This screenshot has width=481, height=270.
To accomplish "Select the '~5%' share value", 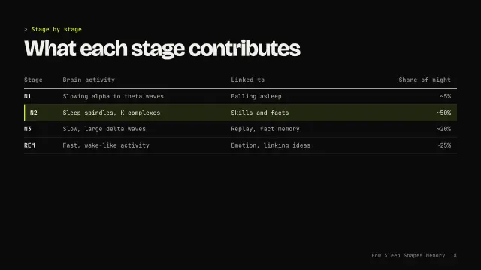I will pos(446,96).
